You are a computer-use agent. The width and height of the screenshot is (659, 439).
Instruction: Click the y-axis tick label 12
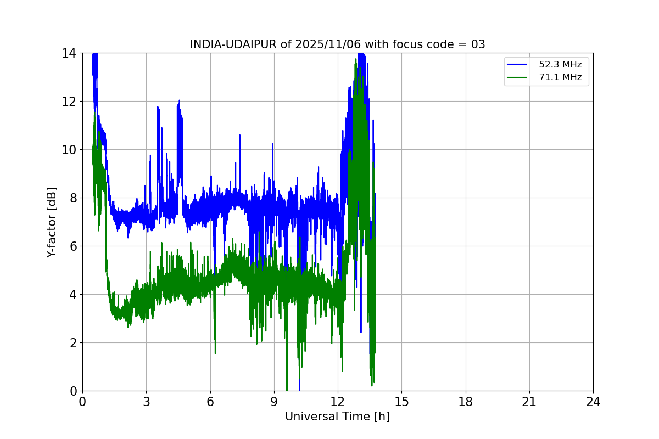coord(69,102)
